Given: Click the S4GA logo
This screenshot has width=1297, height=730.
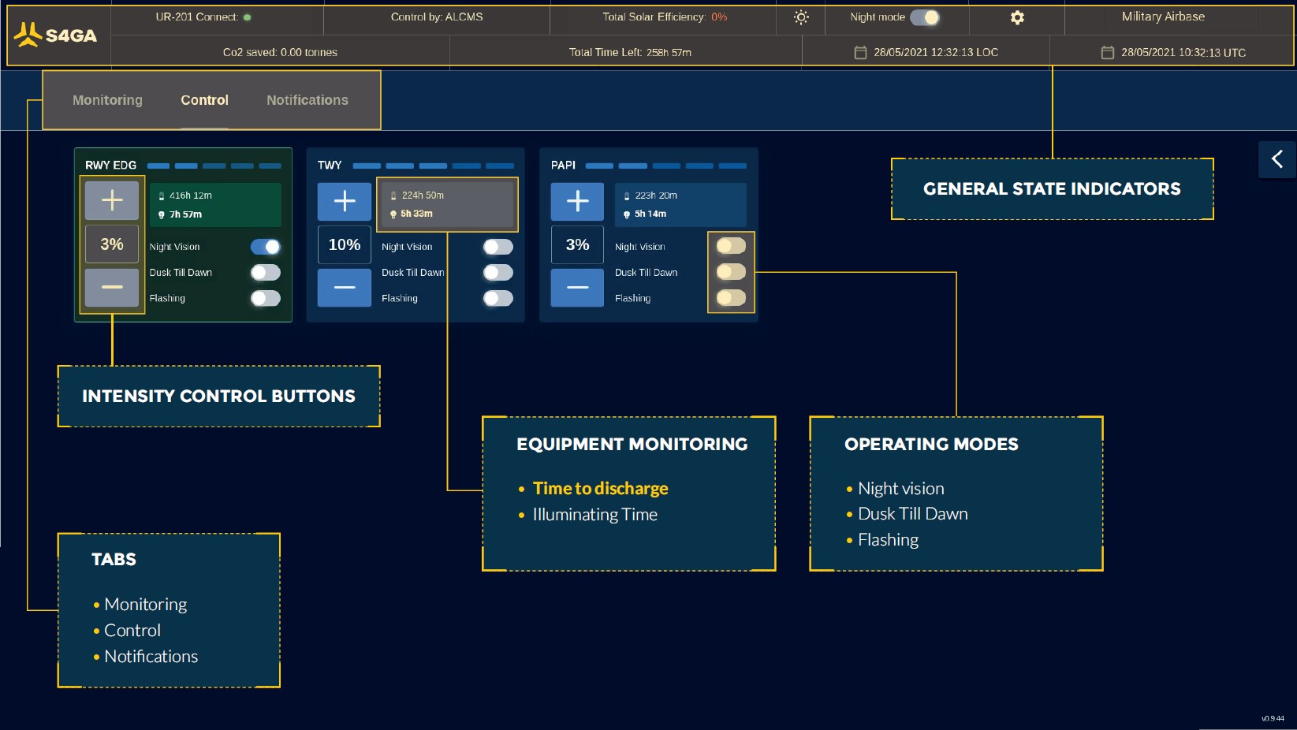Looking at the screenshot, I should click(x=55, y=32).
